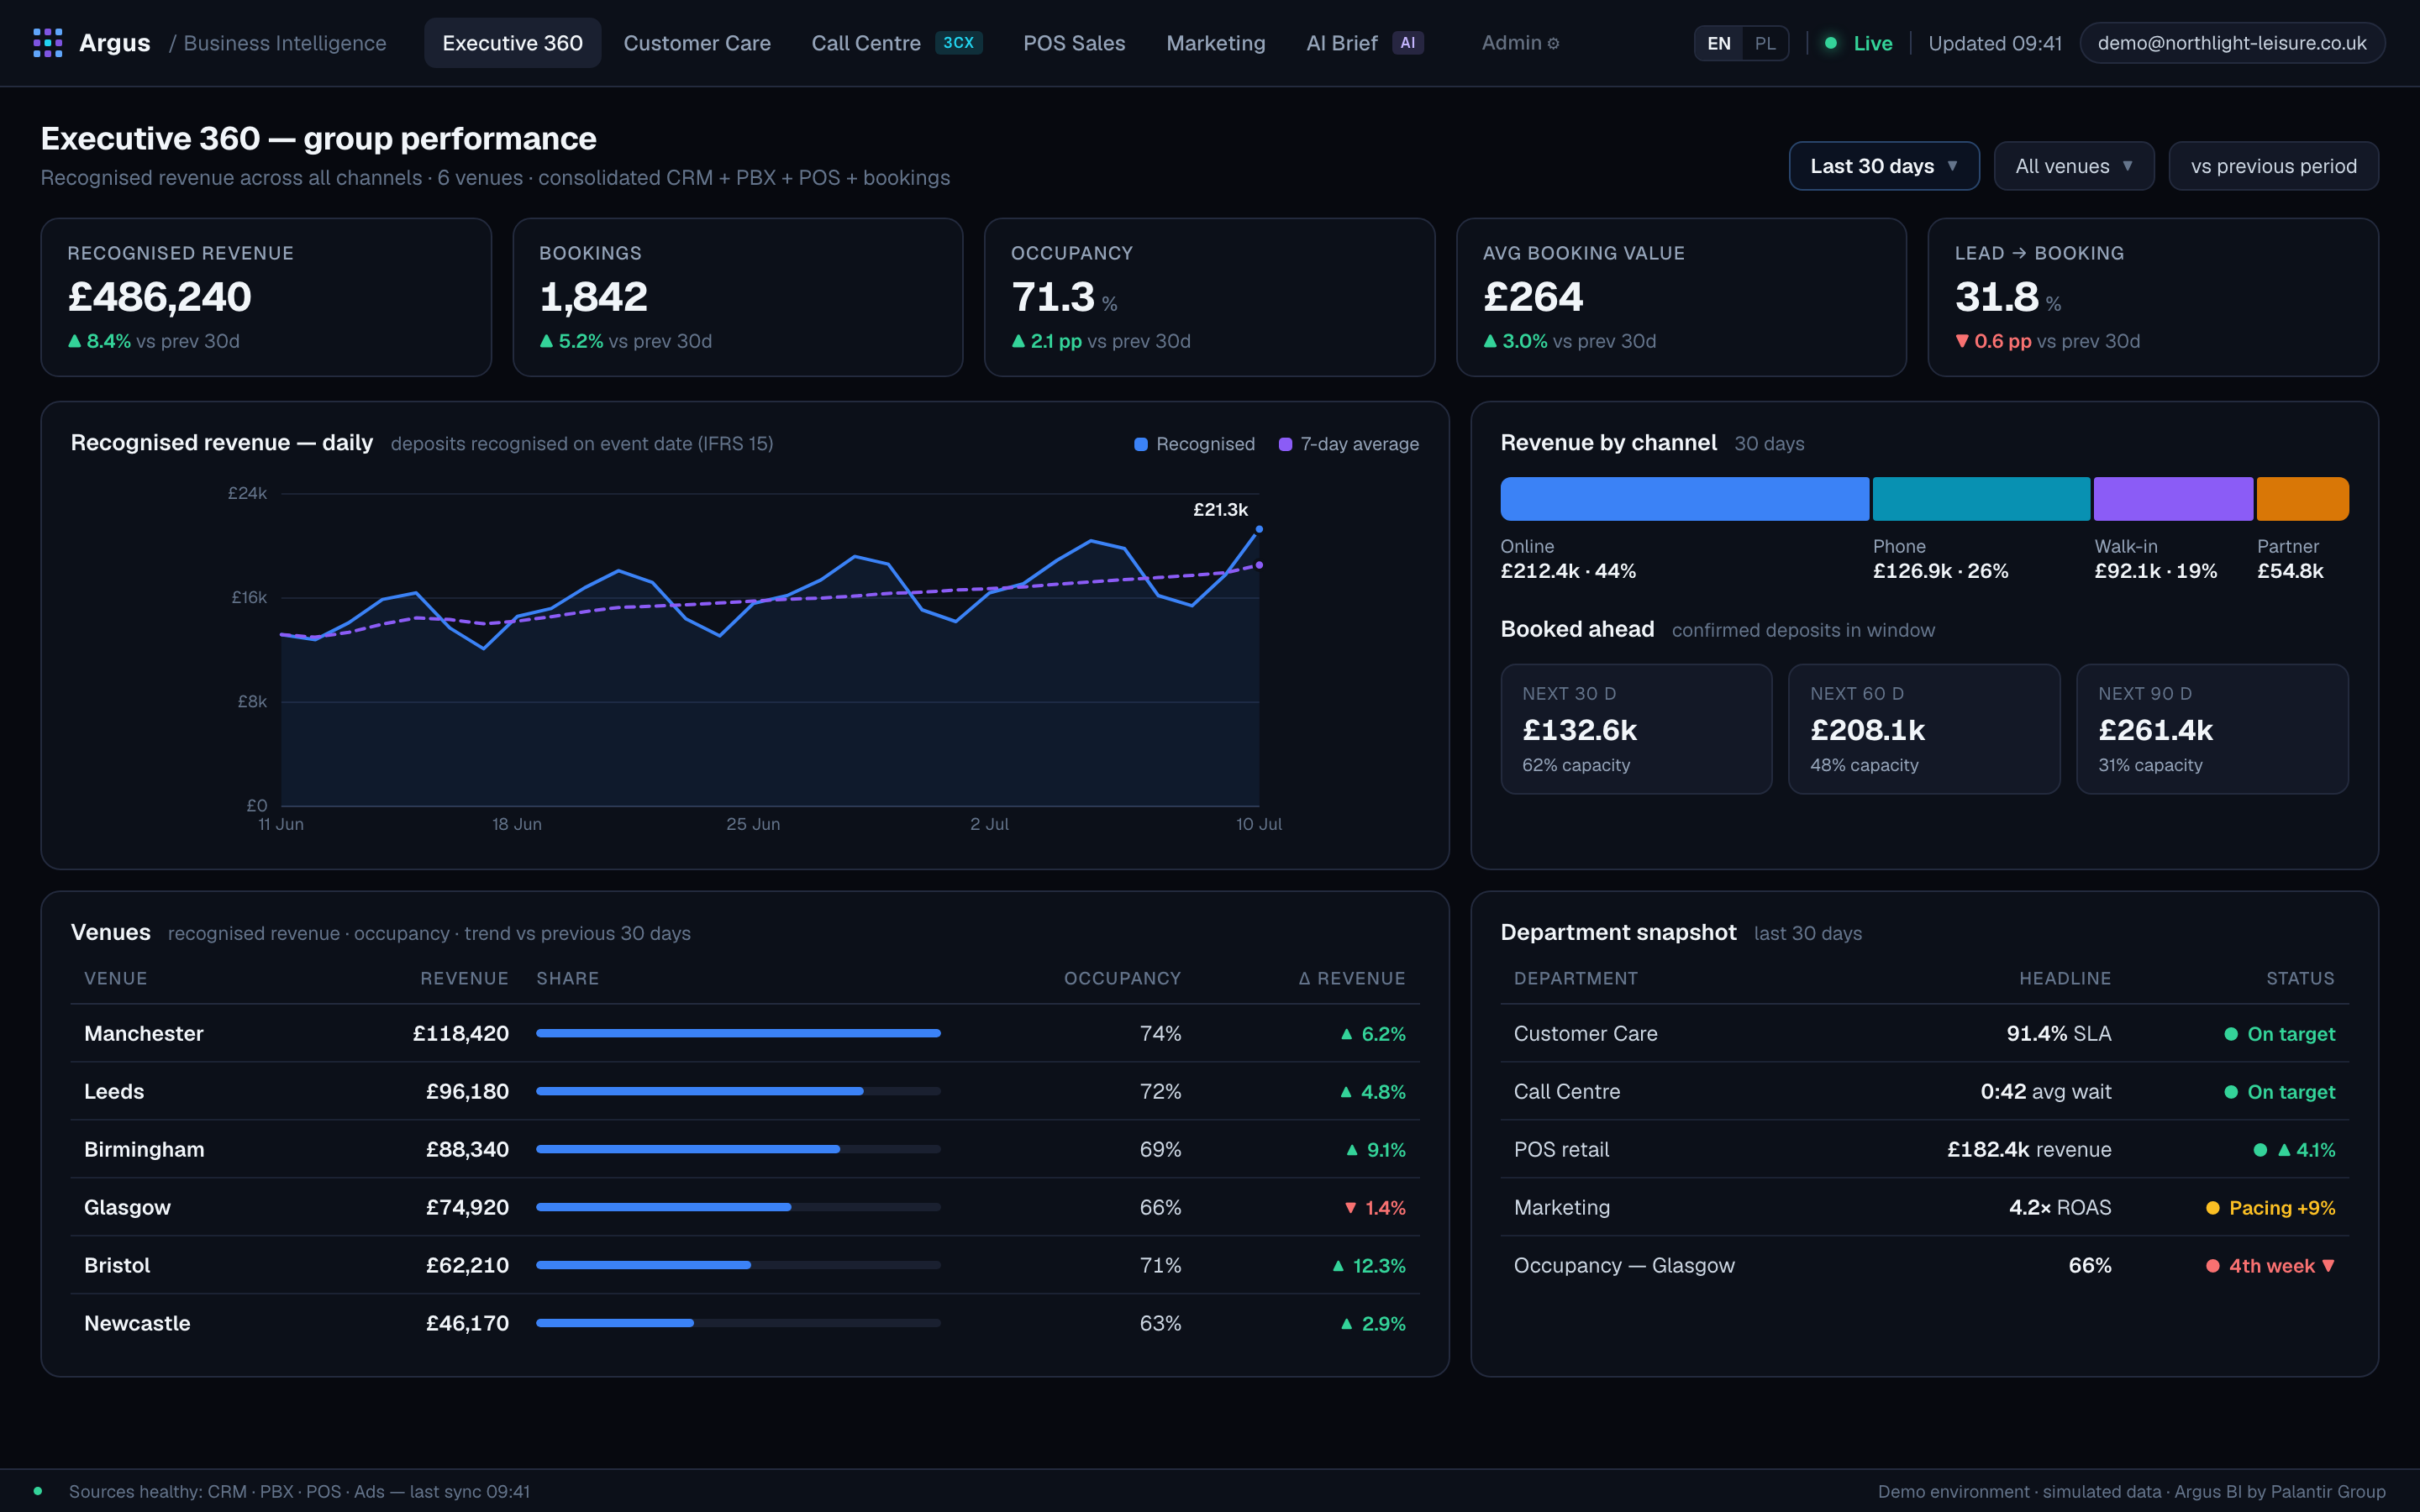
Task: Open the Admin menu
Action: click(x=1520, y=43)
